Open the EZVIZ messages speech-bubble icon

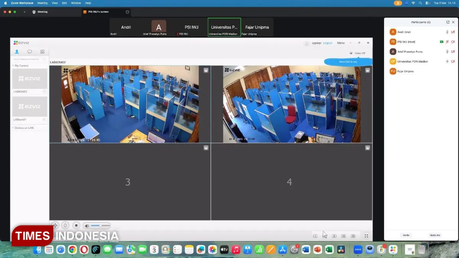coord(29,52)
